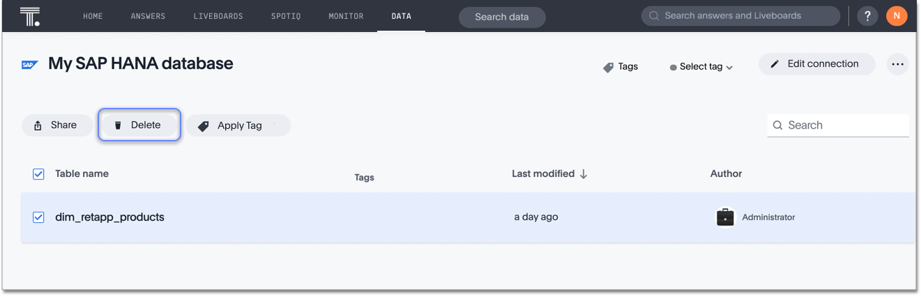Click the Administrator author briefcase icon
The height and width of the screenshot is (296, 921).
[x=725, y=217]
